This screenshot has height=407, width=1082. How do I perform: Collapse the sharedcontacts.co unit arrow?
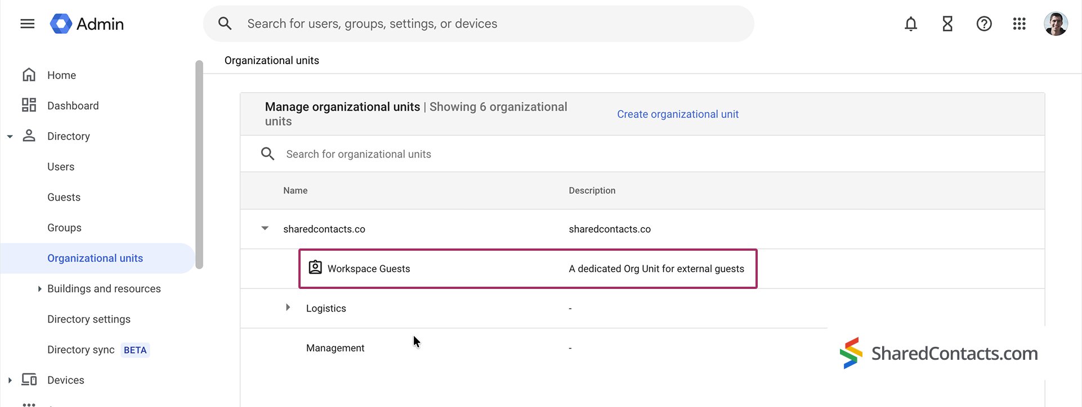click(x=265, y=228)
